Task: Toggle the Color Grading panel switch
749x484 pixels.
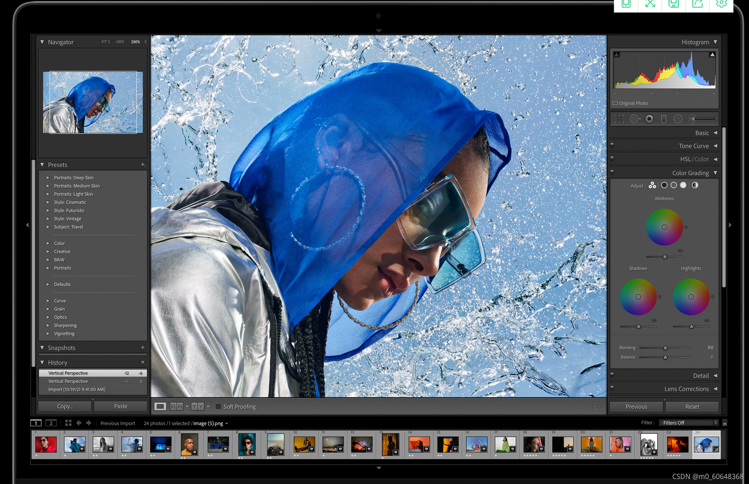Action: [x=612, y=172]
